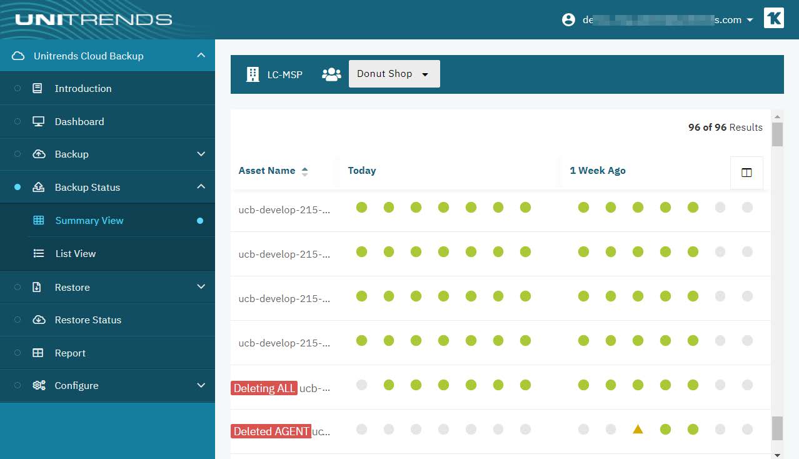
Task: Expand the Backup submenu chevron
Action: point(201,154)
